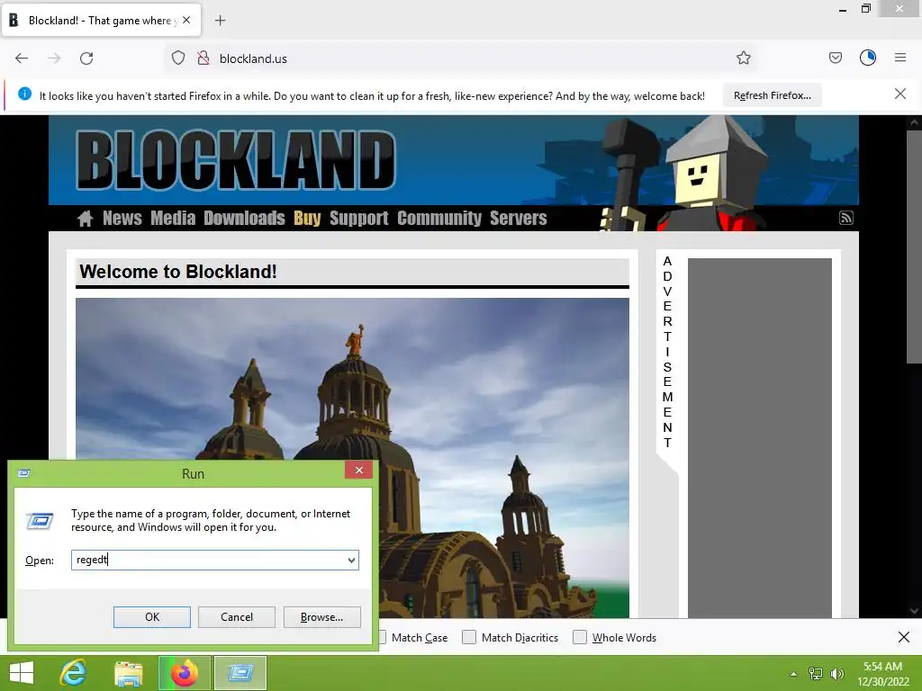The image size is (922, 691).
Task: Click the scrollbar's down arrow
Action: click(914, 611)
